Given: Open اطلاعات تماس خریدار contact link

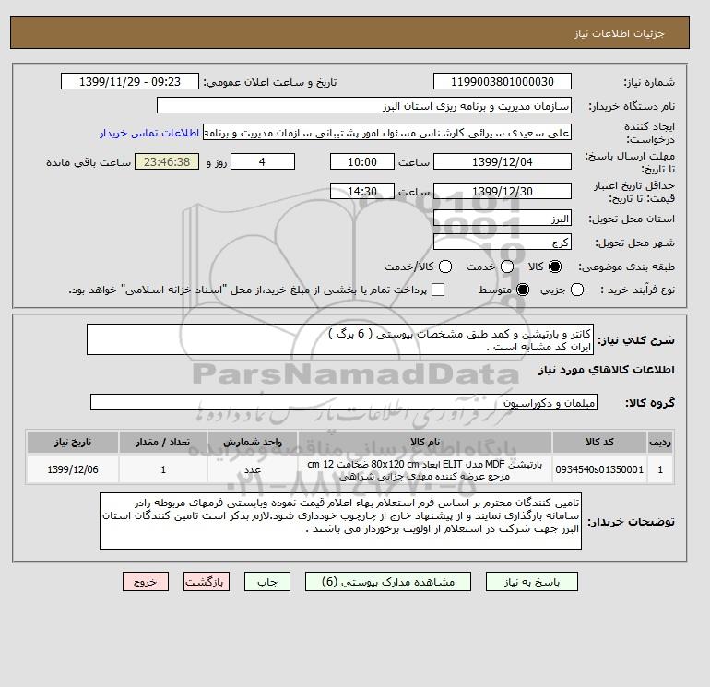Looking at the screenshot, I should coord(149,133).
